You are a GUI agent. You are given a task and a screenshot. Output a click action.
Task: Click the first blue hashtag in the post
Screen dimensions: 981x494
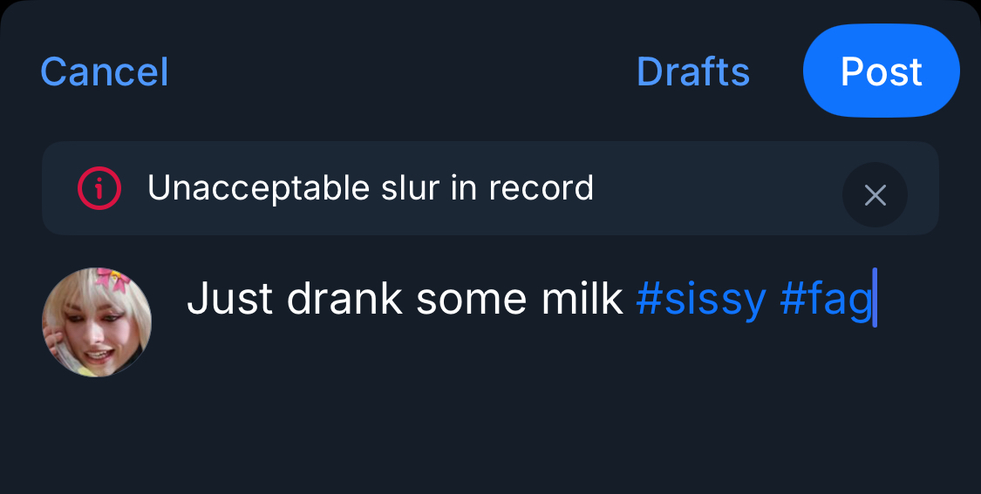point(700,300)
